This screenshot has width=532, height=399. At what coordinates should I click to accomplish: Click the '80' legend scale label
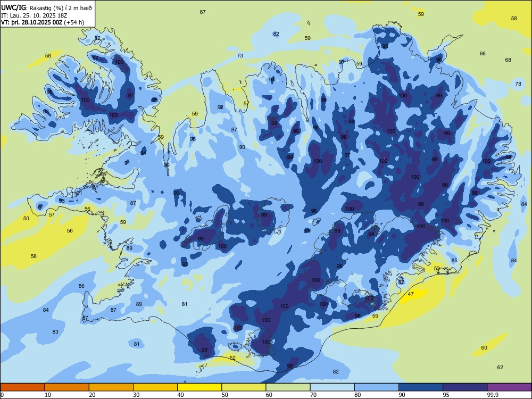pyautogui.click(x=358, y=395)
